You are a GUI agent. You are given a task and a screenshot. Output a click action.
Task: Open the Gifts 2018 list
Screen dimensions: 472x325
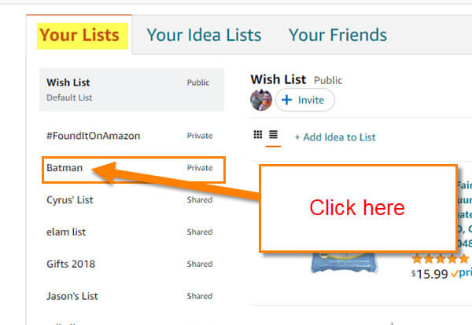pos(131,264)
